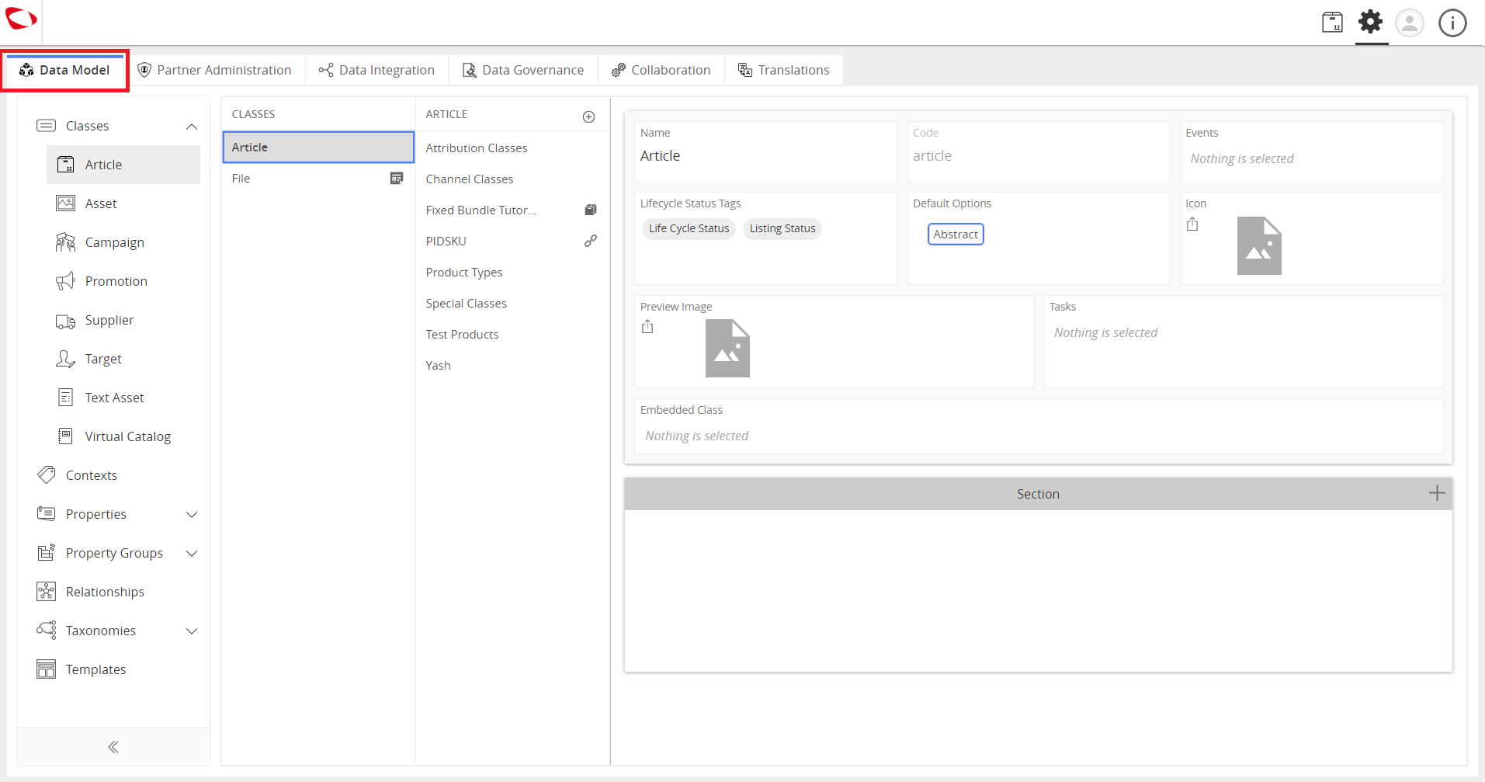
Task: Select Promotion class in sidebar
Action: tap(123, 281)
